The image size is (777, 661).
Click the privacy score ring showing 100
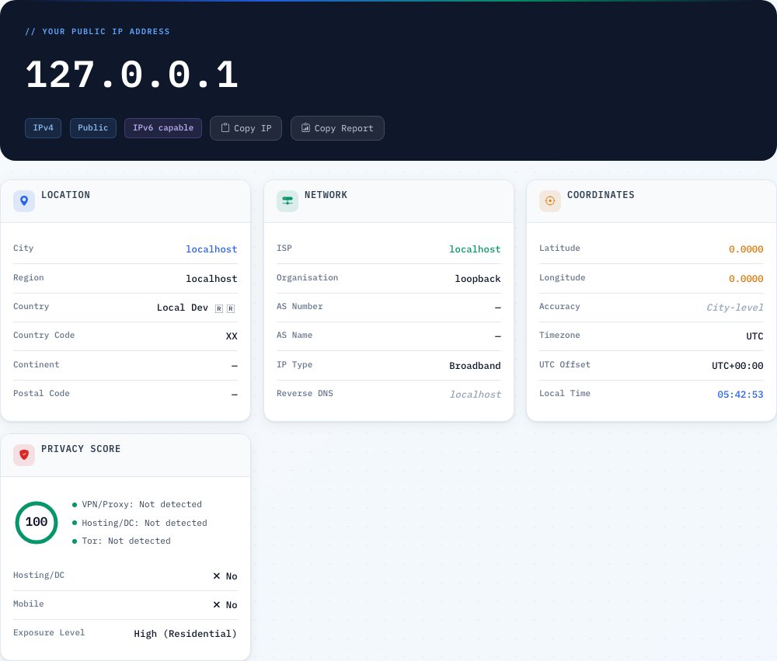coord(37,522)
